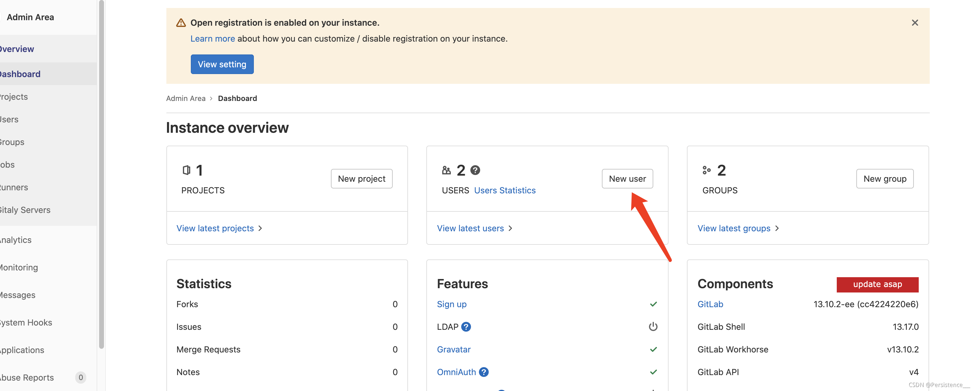Click the GitLab version 13.10.2-ee value
Image resolution: width=975 pixels, height=391 pixels.
point(866,304)
